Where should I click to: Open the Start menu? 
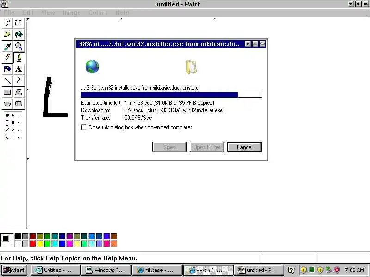coord(14,270)
